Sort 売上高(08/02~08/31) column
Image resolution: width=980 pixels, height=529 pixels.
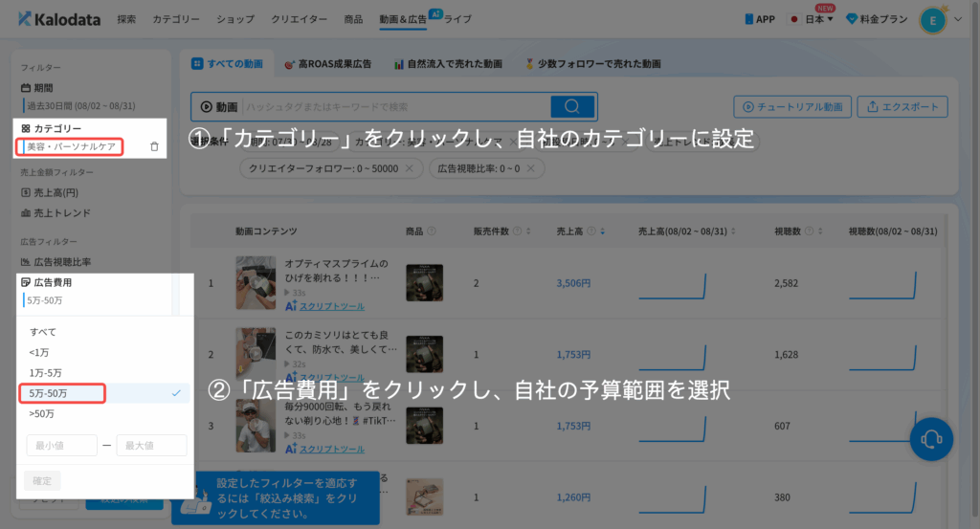pyautogui.click(x=733, y=231)
